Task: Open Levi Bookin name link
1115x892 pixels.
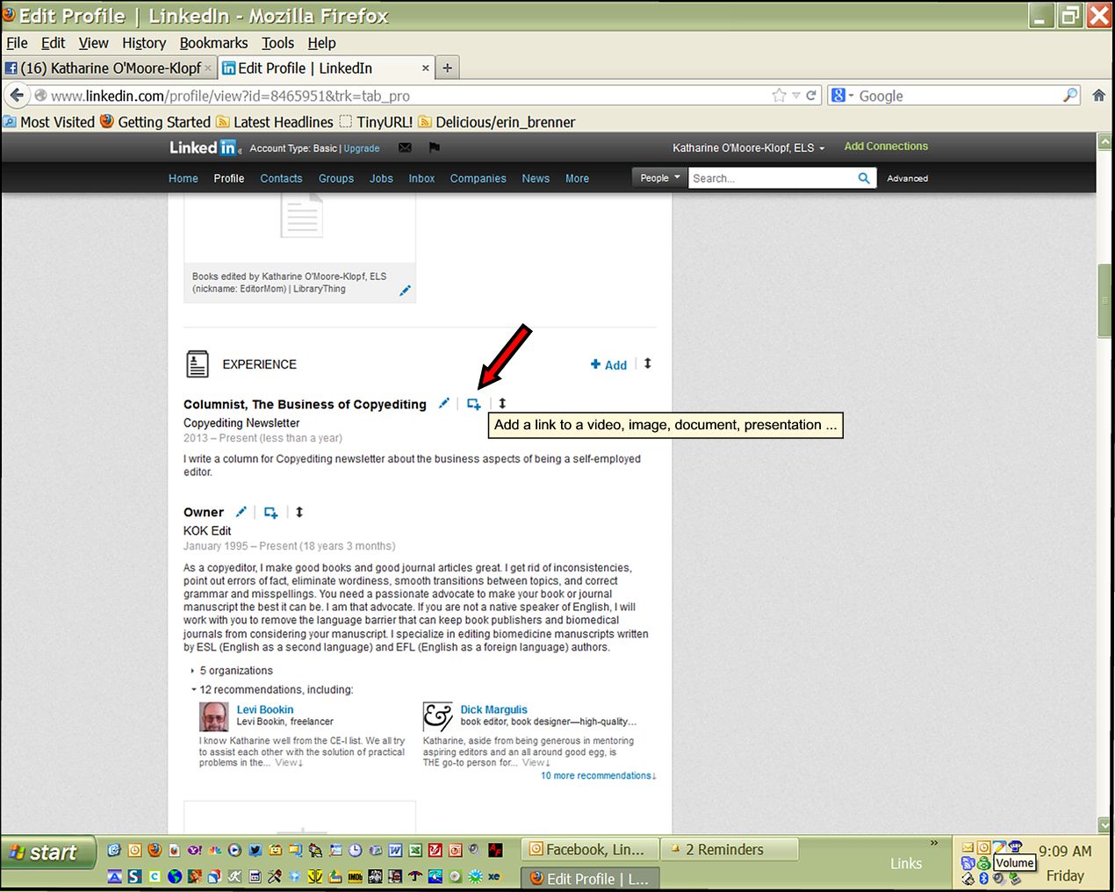Action: [265, 709]
